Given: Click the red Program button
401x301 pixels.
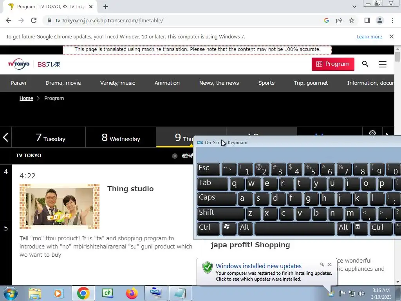Looking at the screenshot, I should pyautogui.click(x=333, y=64).
